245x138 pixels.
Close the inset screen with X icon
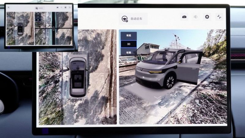tap(9, 7)
